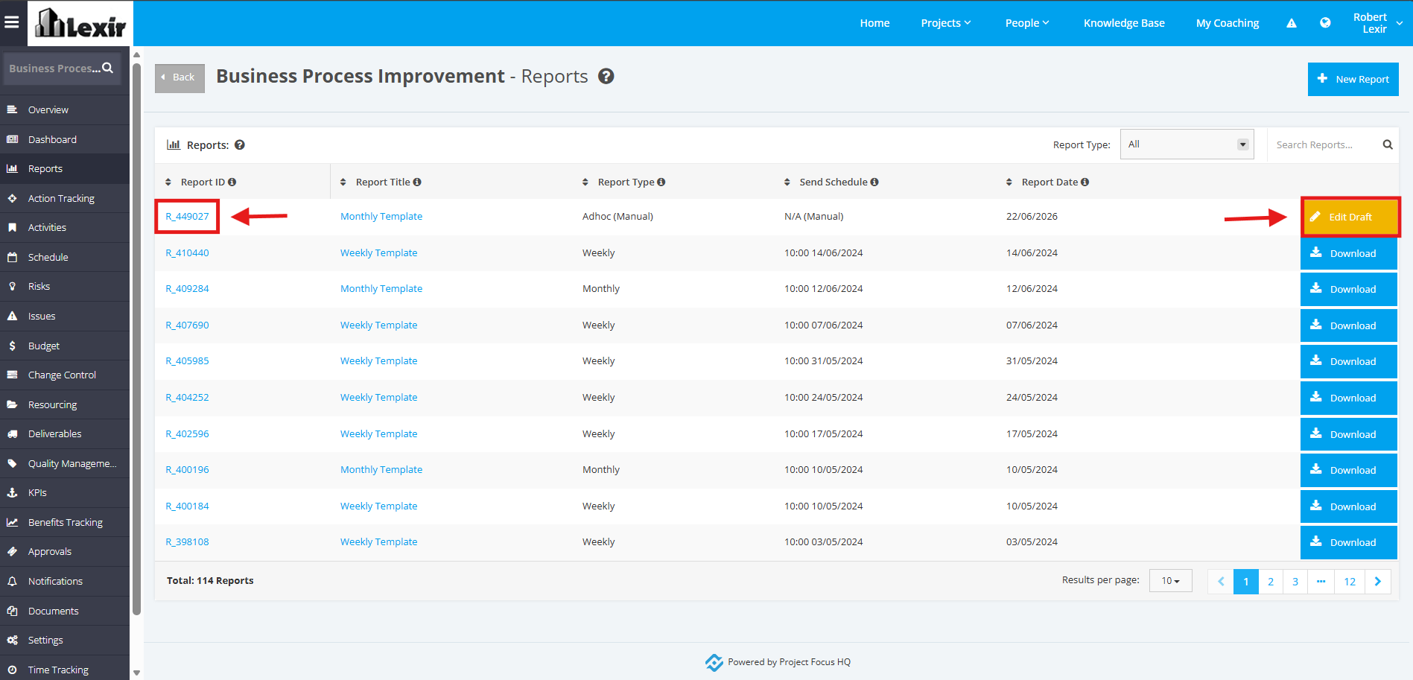Open report ID R_409284 link
The height and width of the screenshot is (680, 1413).
click(x=187, y=289)
